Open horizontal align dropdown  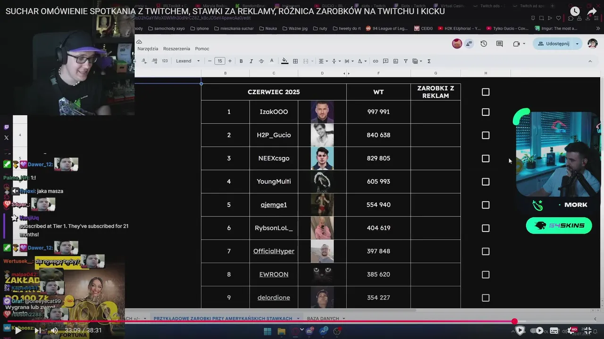pos(323,61)
